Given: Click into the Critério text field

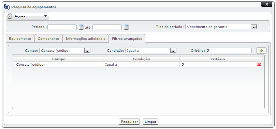Looking at the screenshot, I should click(x=229, y=51).
